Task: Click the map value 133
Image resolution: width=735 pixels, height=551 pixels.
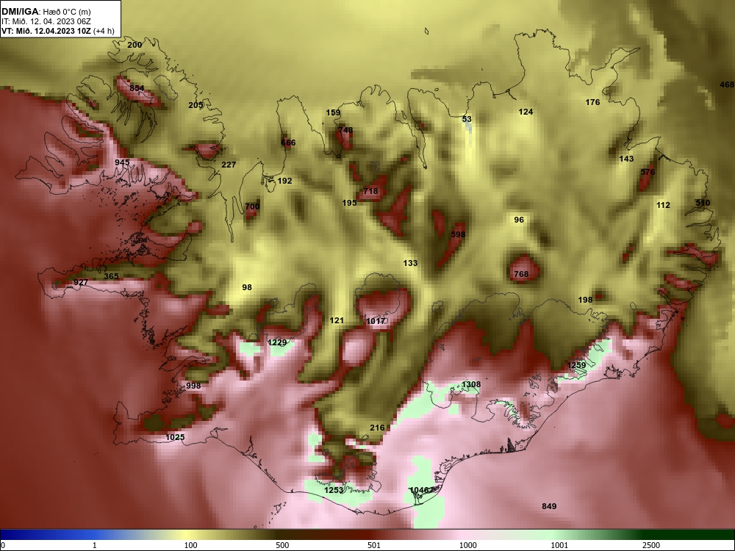Action: tap(410, 263)
